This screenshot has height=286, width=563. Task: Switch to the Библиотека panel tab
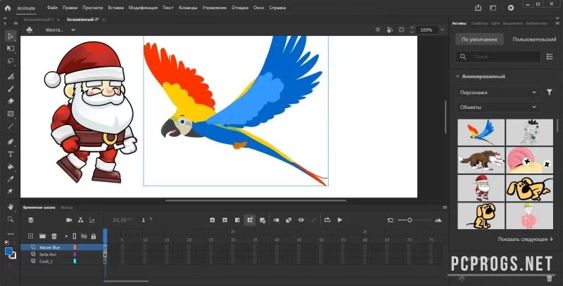click(x=536, y=23)
